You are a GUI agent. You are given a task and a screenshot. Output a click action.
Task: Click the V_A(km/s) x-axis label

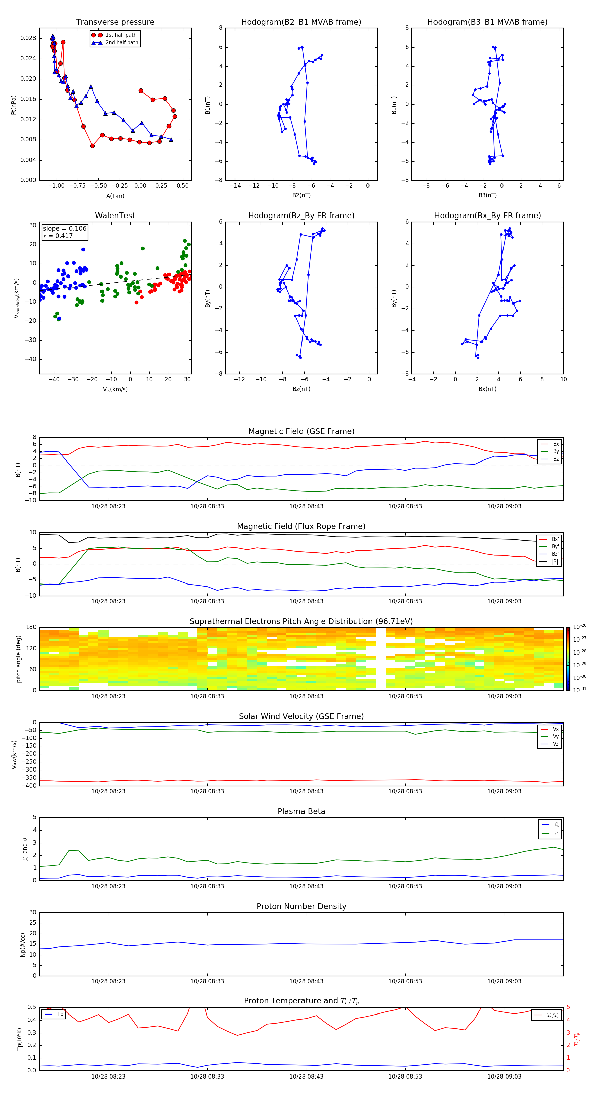(x=115, y=389)
